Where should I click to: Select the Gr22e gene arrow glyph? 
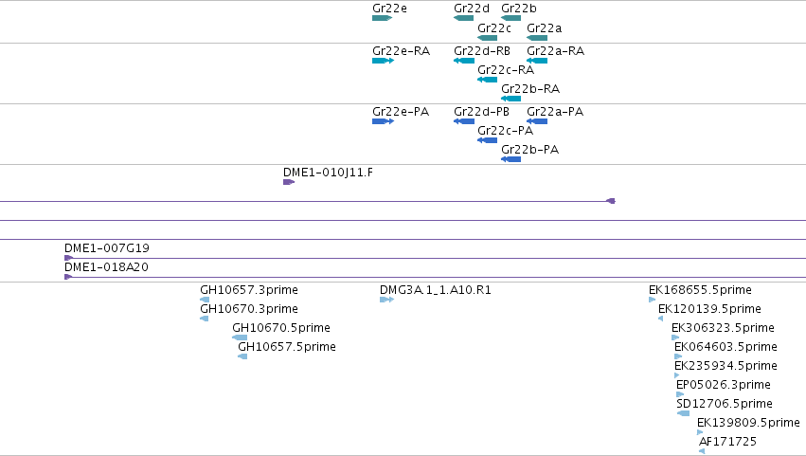(x=382, y=18)
